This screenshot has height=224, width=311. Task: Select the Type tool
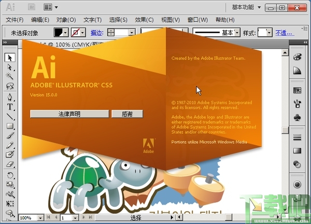pyautogui.click(x=10, y=107)
